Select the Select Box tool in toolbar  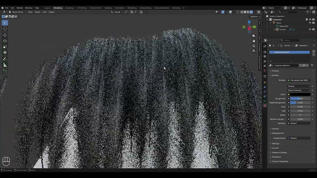pos(5,23)
